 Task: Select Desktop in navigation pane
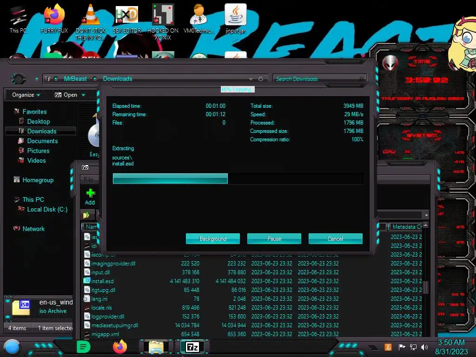click(x=38, y=121)
